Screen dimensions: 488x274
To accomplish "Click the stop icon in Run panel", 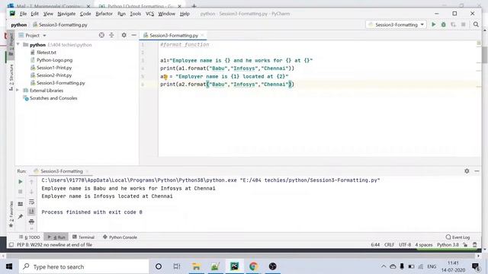I will point(21,192).
